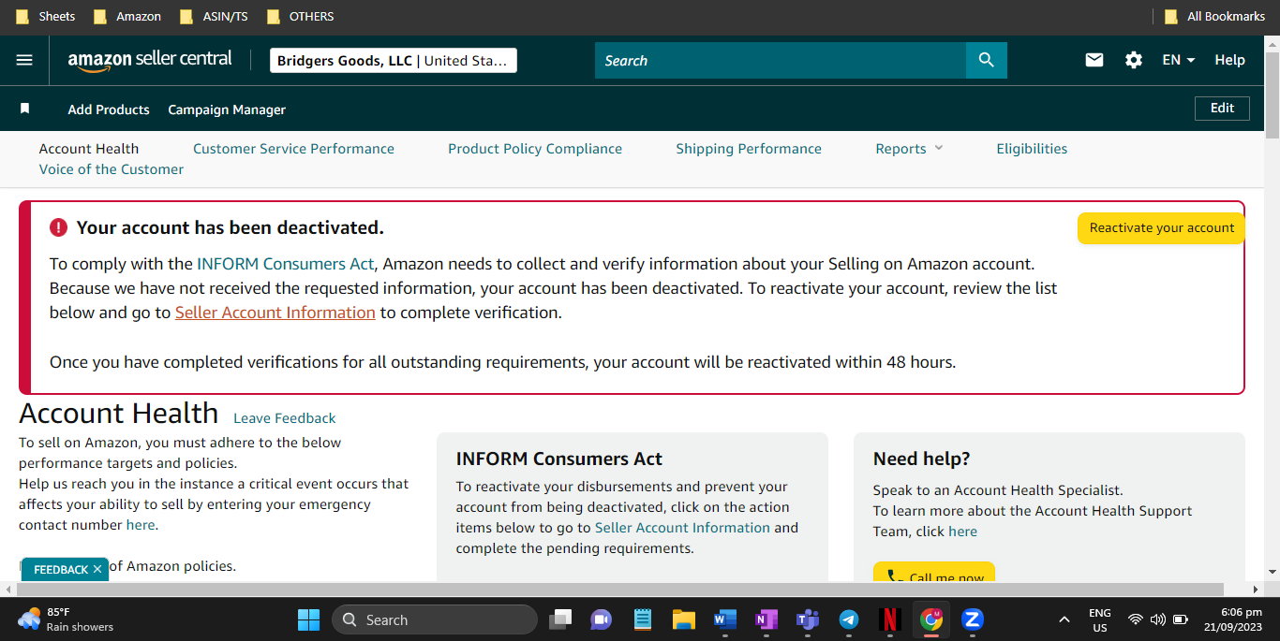Click the volume speaker icon
The width and height of the screenshot is (1280, 641).
point(1157,619)
